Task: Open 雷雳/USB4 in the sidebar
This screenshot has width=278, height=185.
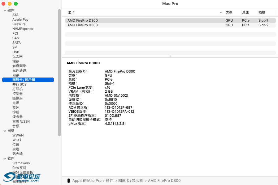Action: pos(21,121)
